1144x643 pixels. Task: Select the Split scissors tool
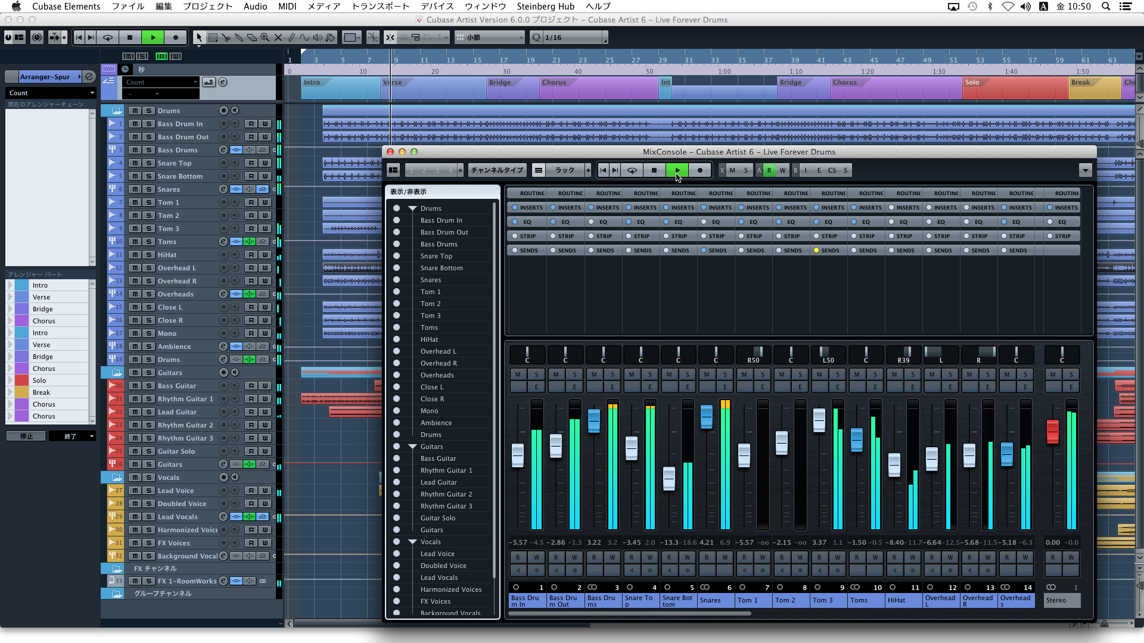click(x=226, y=38)
